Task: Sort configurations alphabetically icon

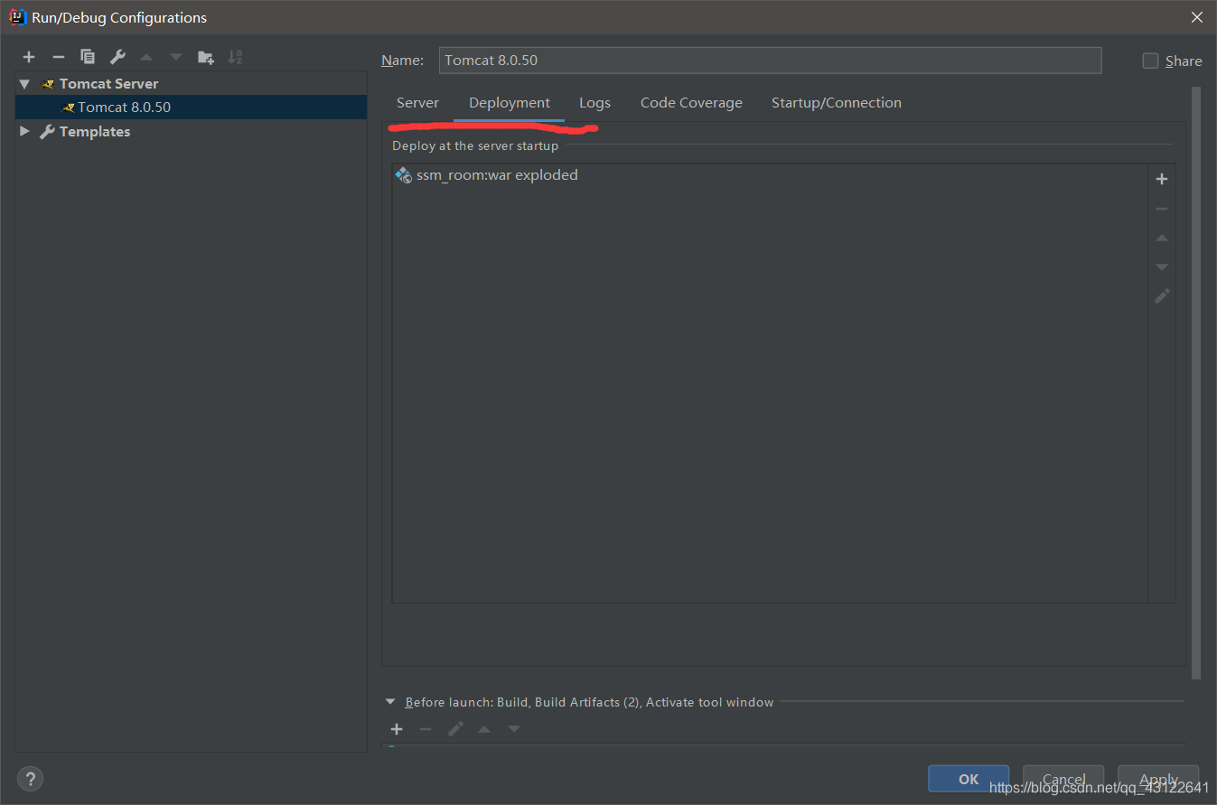Action: (x=235, y=57)
